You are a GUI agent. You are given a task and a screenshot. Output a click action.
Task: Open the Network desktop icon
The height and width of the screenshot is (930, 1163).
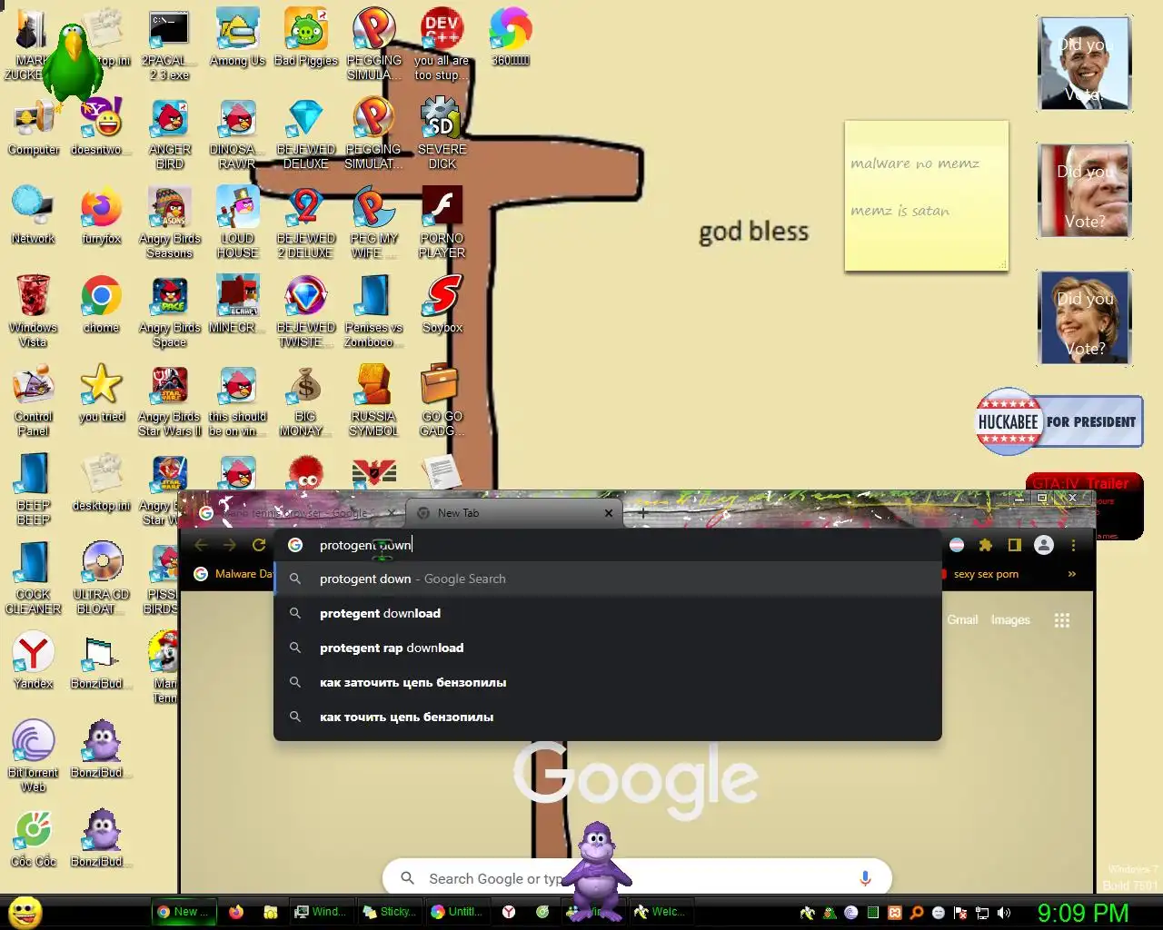coord(33,216)
